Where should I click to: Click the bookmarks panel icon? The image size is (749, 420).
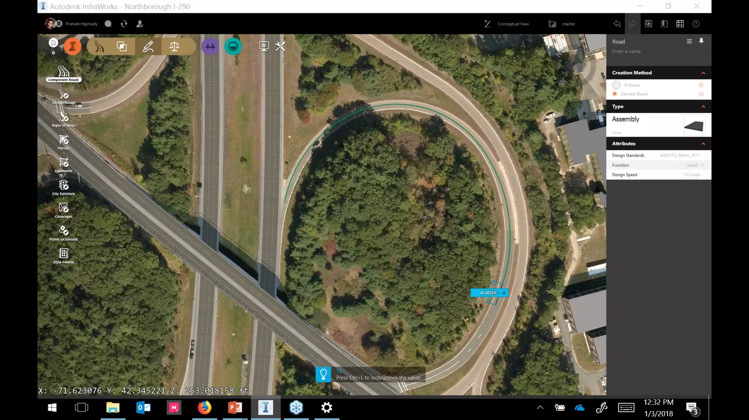pyautogui.click(x=665, y=24)
